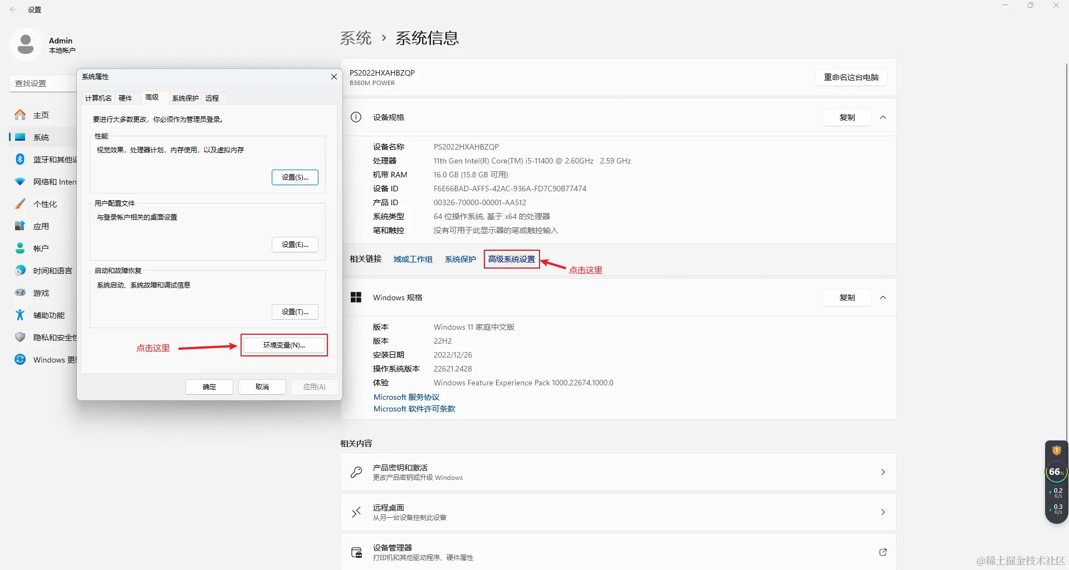Open Microsoft 服务协议 link
The width and height of the screenshot is (1069, 570).
[x=406, y=397]
